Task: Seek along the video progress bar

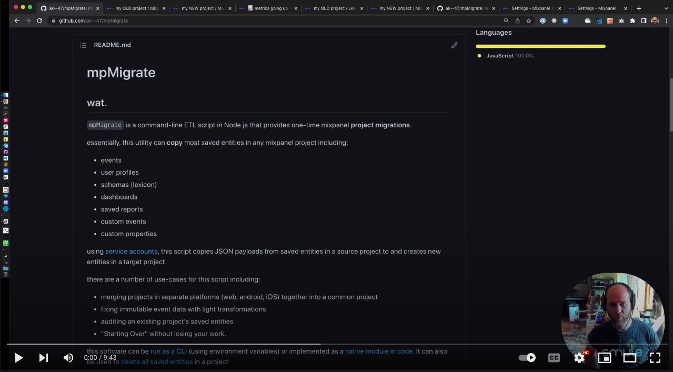Action: [x=337, y=345]
